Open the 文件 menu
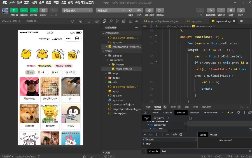Screen dimensions: 252x158 click(x=12, y=3)
